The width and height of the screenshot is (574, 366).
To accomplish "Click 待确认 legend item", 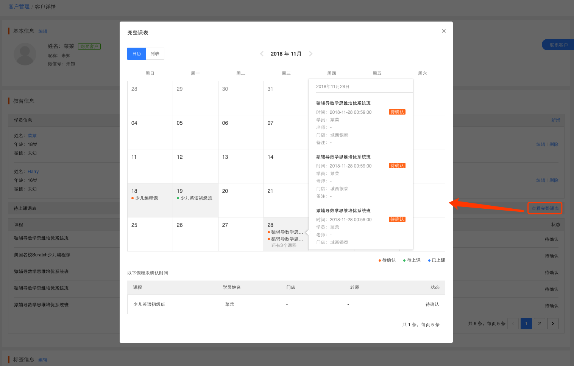I will pos(387,260).
